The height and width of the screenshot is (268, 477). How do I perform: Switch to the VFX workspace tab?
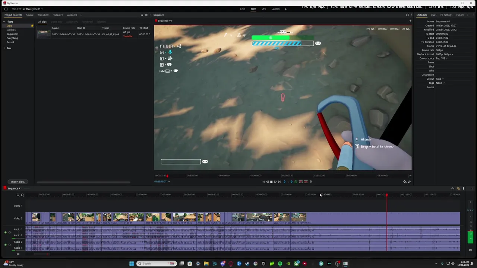pyautogui.click(x=264, y=9)
